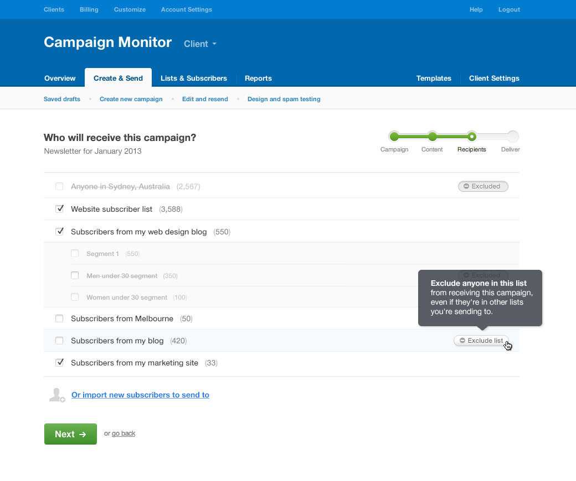Image resolution: width=576 pixels, height=481 pixels.
Task: Click Or import new subscribers to send to
Action: point(140,395)
